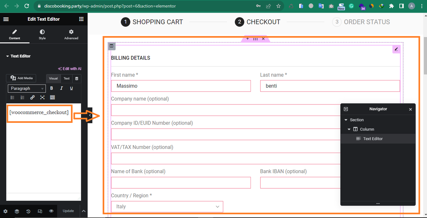The height and width of the screenshot is (218, 427).
Task: Switch to the Advanced tab
Action: tap(71, 35)
